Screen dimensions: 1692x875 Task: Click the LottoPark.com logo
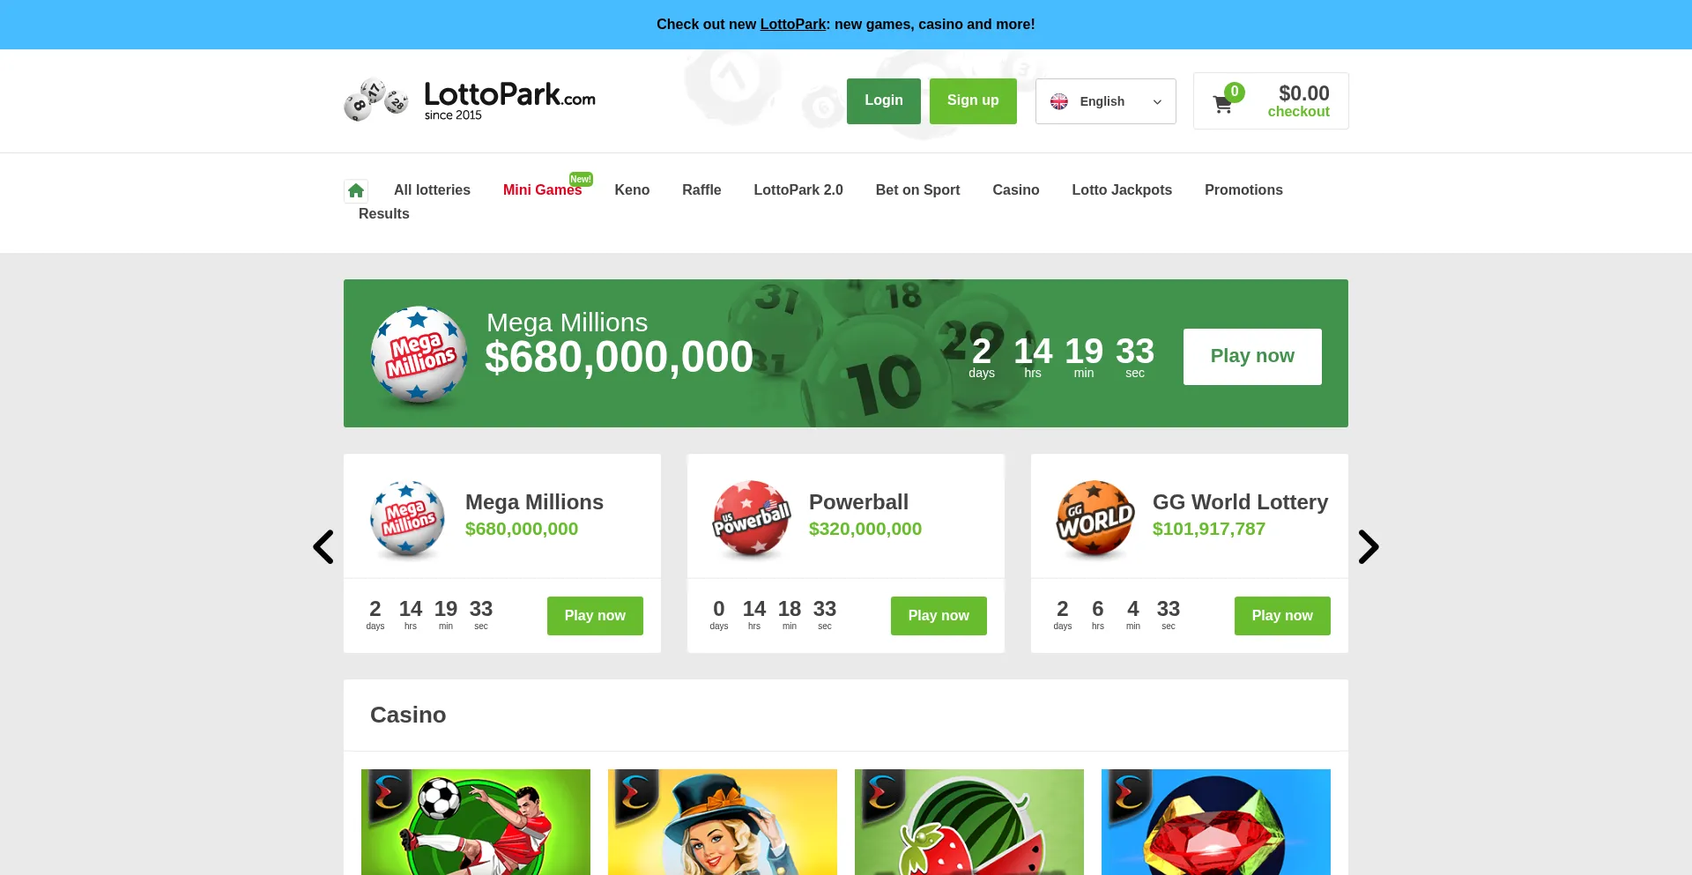470,100
